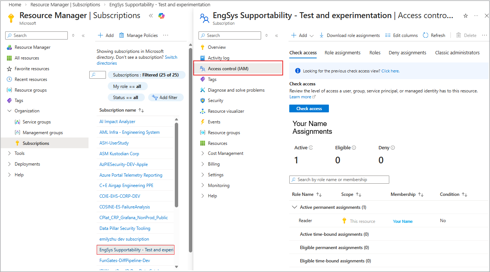The width and height of the screenshot is (490, 272).
Task: Toggle the Status == all filter pill
Action: click(x=126, y=98)
